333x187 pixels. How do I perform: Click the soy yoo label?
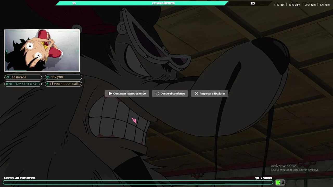[x=63, y=77]
